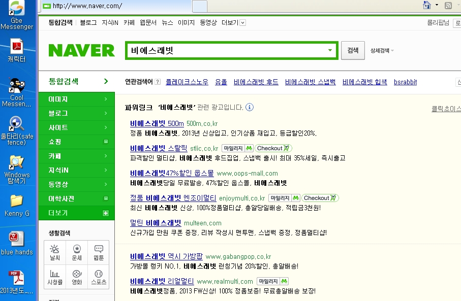Select 뉴스 tab in top navigation
This screenshot has height=301, width=461.
click(x=167, y=23)
